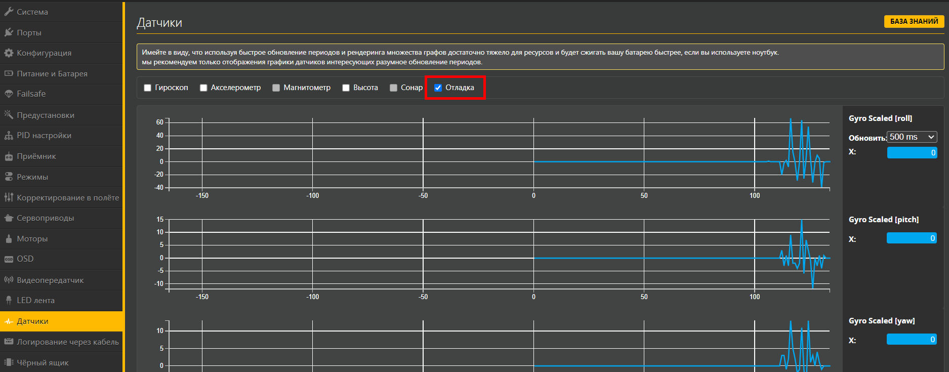949x372 pixels.
Task: Open the PID настройки tab
Action: click(61, 135)
